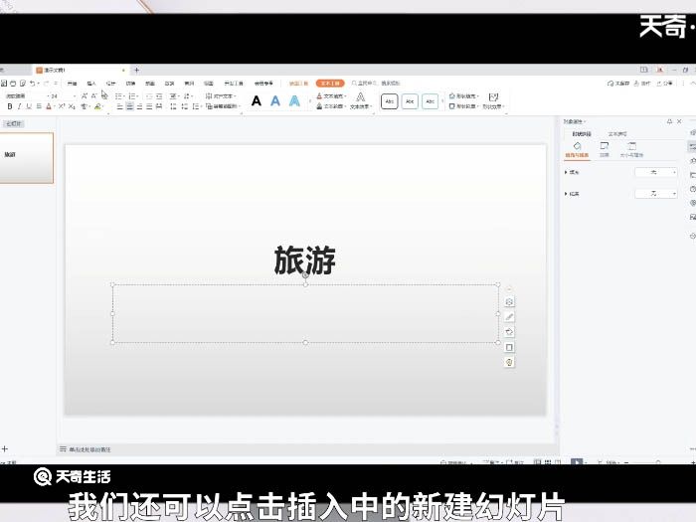Select the orange 文本工具 tab
696x522 pixels.
(x=330, y=83)
